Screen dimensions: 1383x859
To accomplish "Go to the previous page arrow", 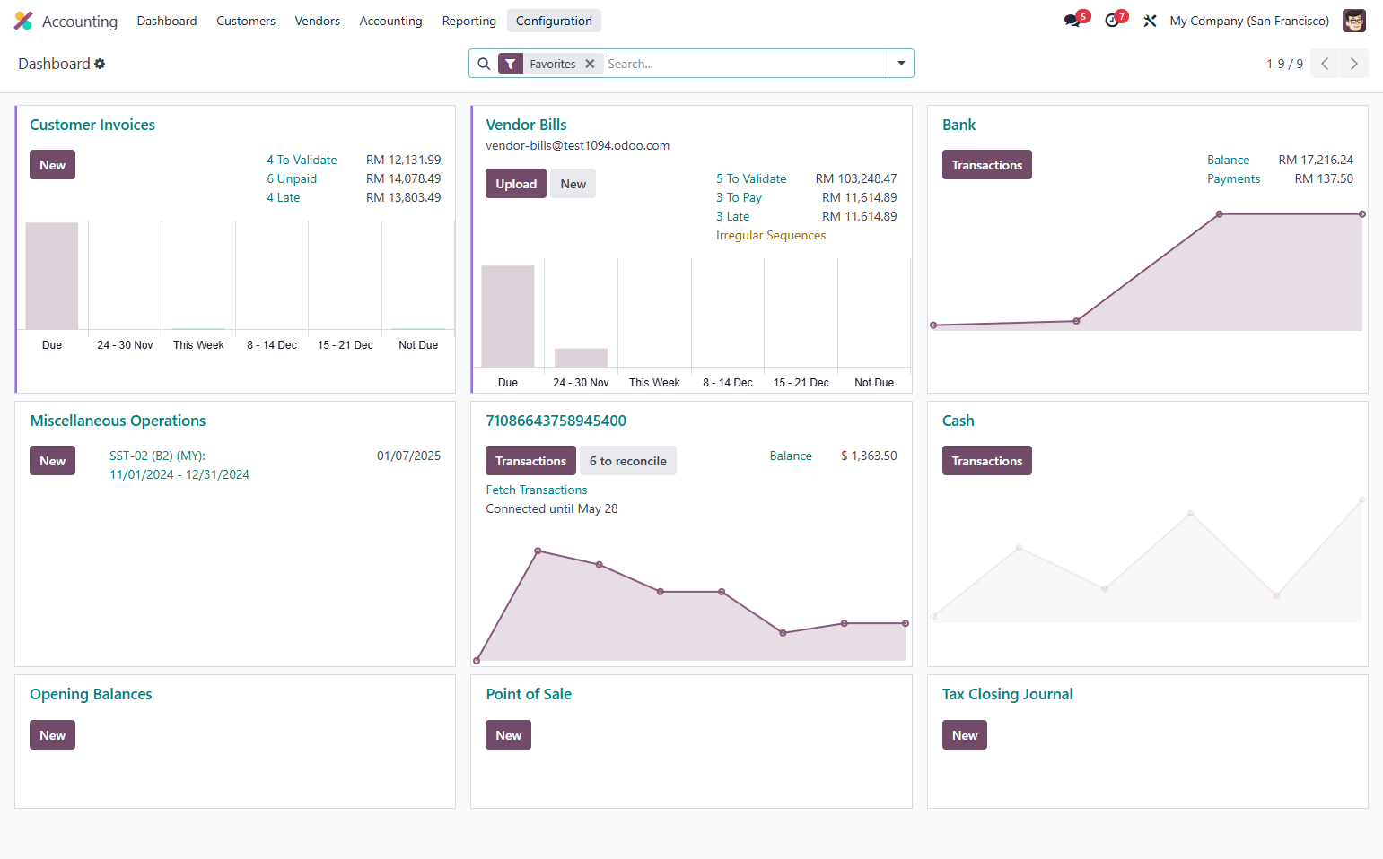I will pyautogui.click(x=1325, y=64).
